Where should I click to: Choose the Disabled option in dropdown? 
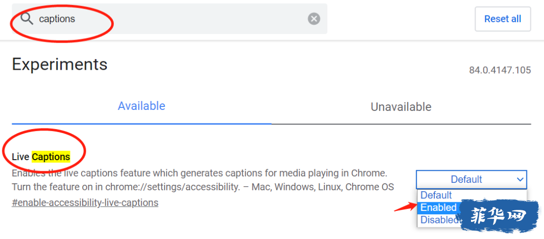[x=438, y=219]
